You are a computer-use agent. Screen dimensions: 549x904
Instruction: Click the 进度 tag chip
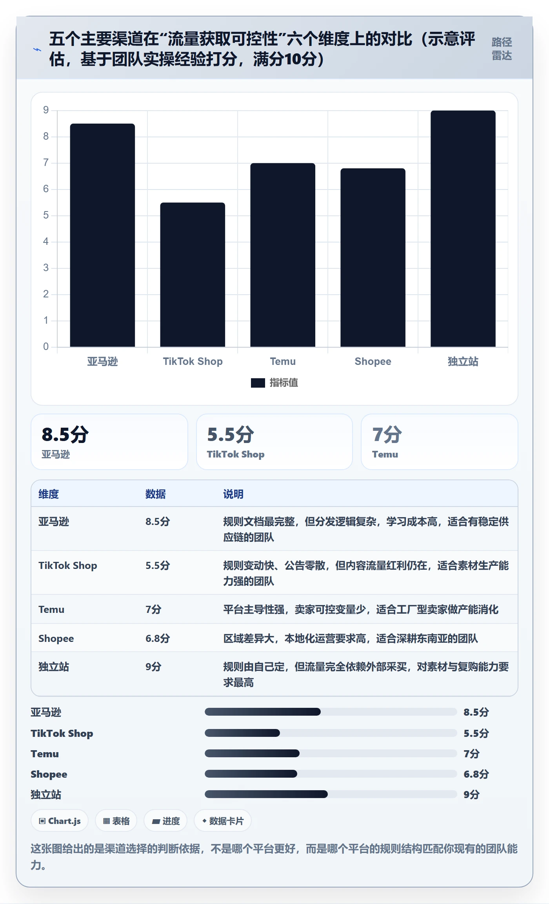click(x=165, y=821)
